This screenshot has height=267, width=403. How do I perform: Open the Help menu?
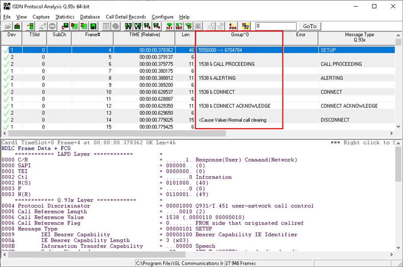click(184, 17)
